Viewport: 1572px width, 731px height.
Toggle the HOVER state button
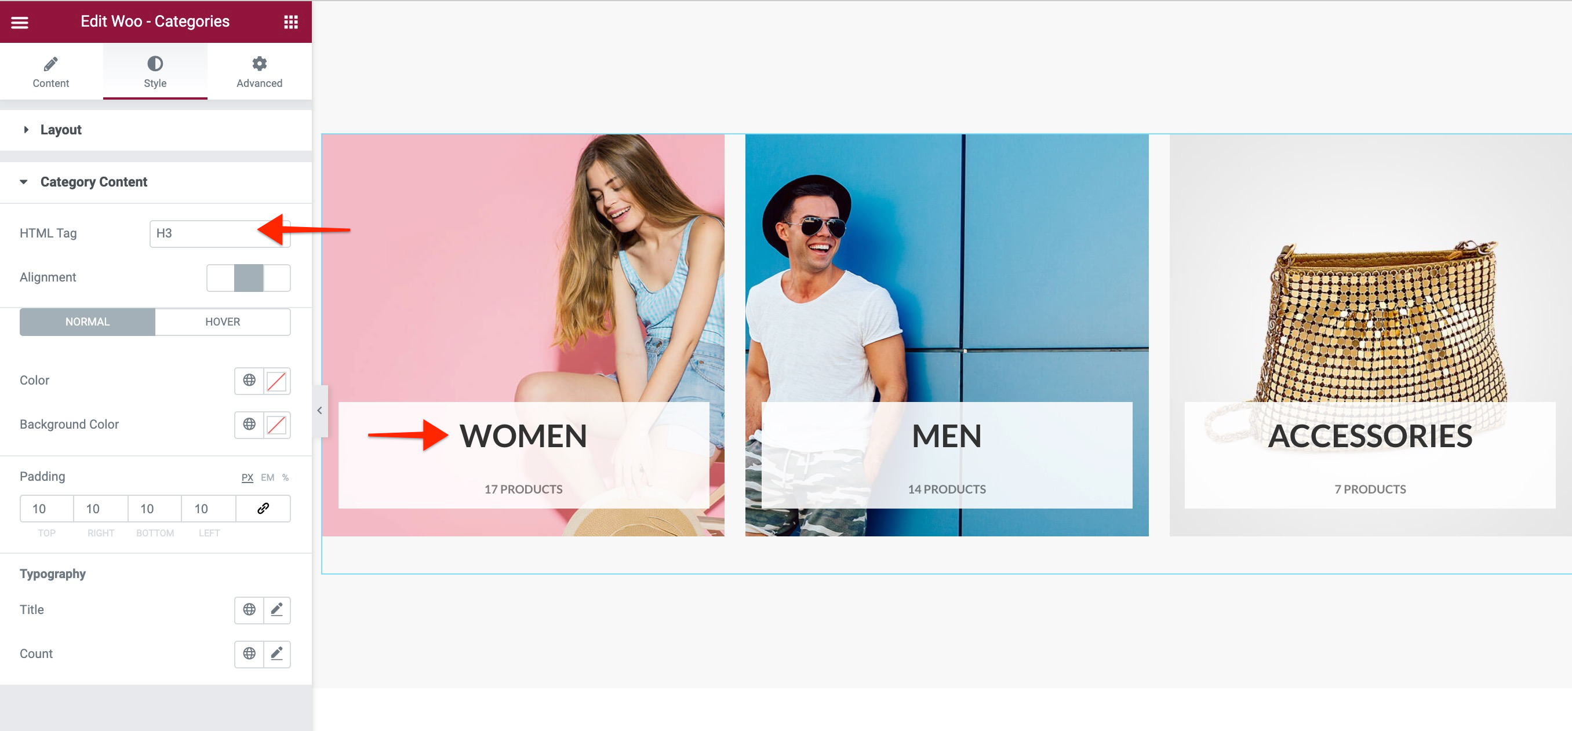[x=223, y=321]
